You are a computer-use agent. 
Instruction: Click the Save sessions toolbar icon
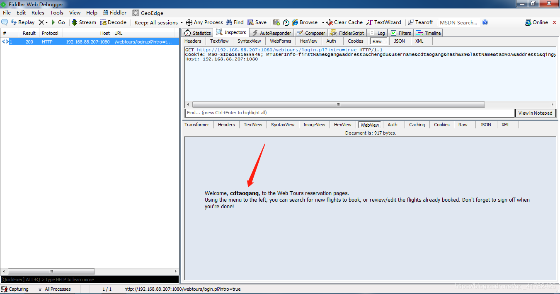pyautogui.click(x=257, y=22)
